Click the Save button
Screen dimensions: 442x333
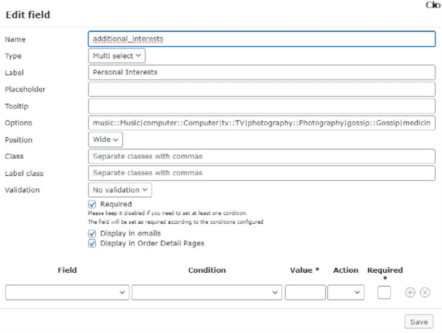(x=419, y=321)
